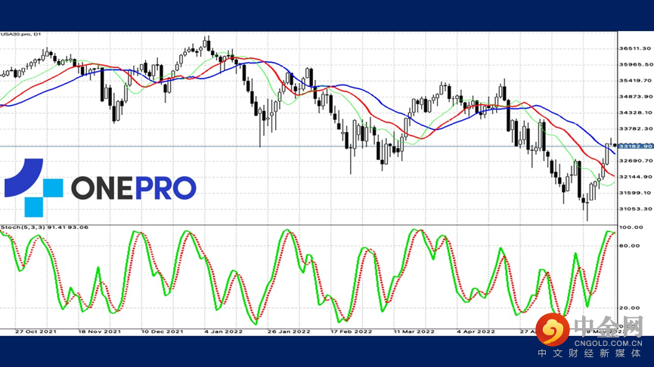Select the highlighted 33182.90 current price tag
Image resolution: width=654 pixels, height=367 pixels.
[636, 146]
